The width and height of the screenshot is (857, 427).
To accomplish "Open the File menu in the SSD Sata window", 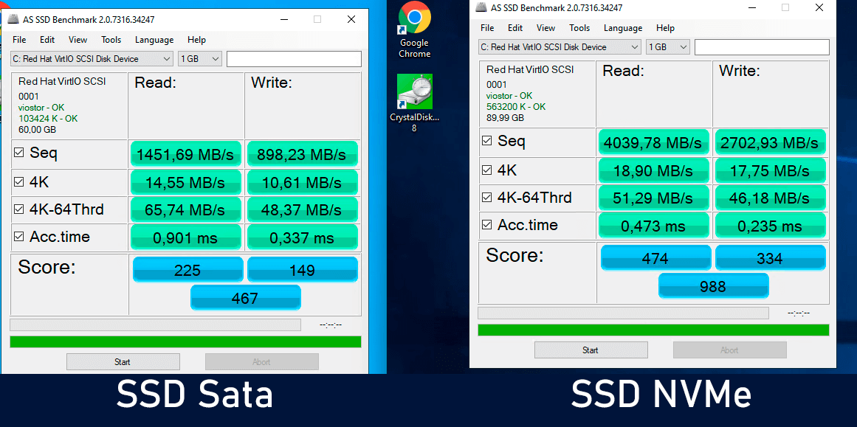I will click(x=19, y=40).
